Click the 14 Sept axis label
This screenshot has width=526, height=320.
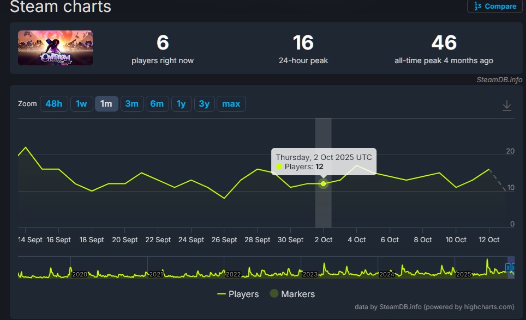coord(30,239)
